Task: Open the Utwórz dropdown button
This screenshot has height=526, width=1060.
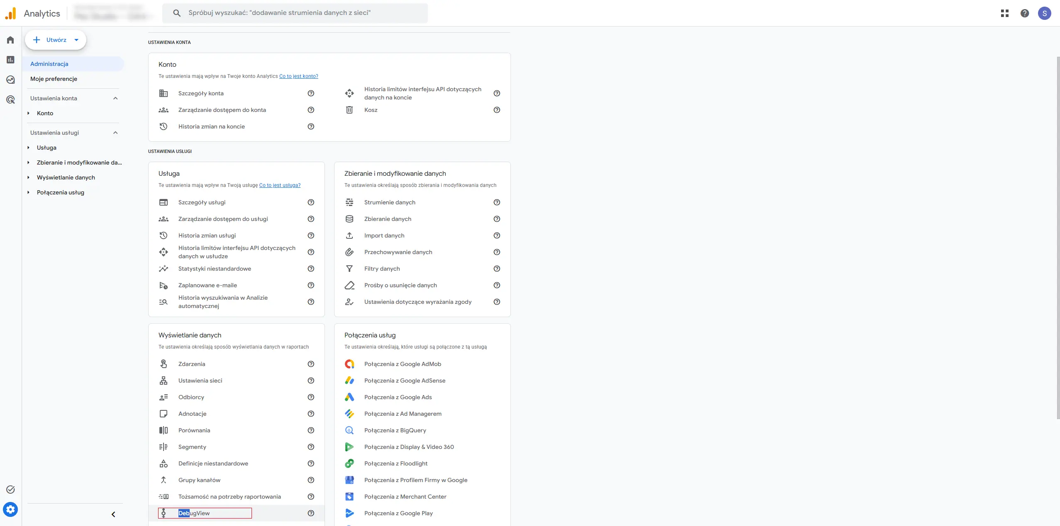Action: 56,40
